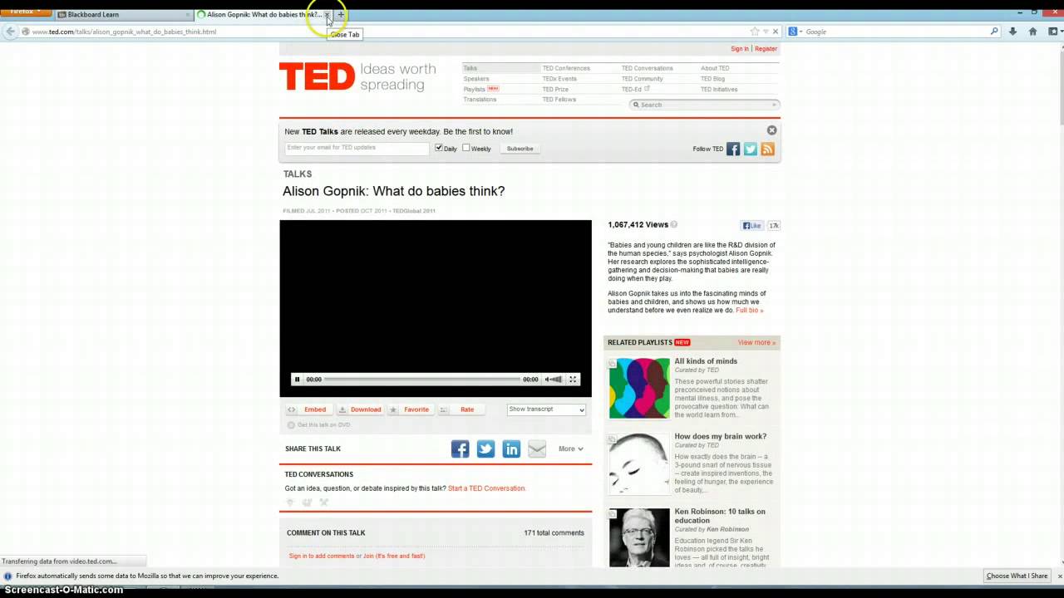Close the Blackboard Learn tab

(x=186, y=14)
